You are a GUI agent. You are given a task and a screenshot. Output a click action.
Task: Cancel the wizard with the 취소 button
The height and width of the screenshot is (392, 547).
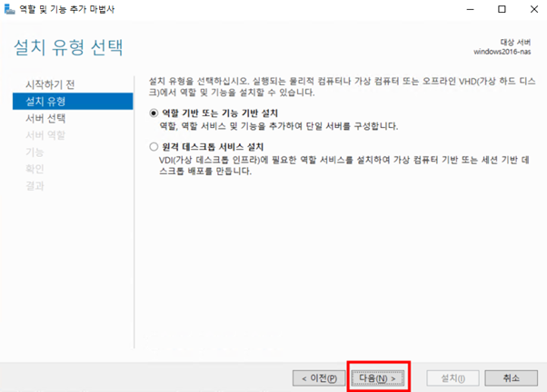(511, 378)
